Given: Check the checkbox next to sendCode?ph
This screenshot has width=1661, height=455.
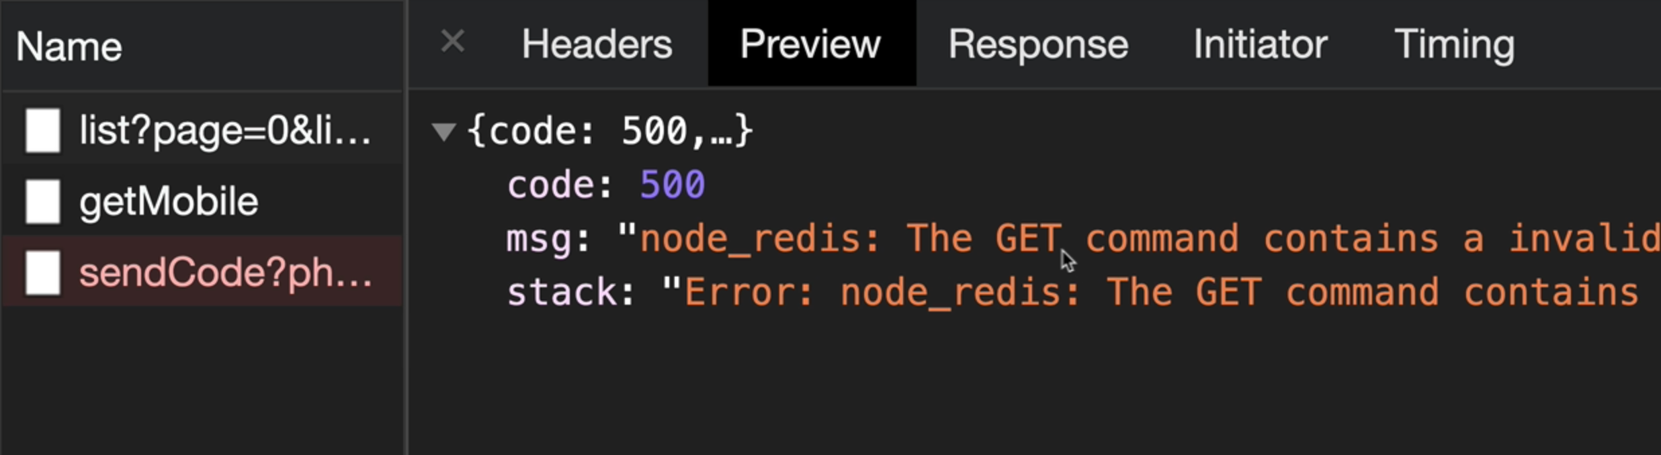Looking at the screenshot, I should pyautogui.click(x=42, y=273).
